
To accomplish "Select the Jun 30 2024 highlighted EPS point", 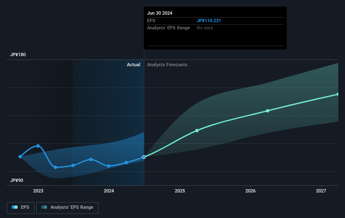I will pyautogui.click(x=144, y=157).
